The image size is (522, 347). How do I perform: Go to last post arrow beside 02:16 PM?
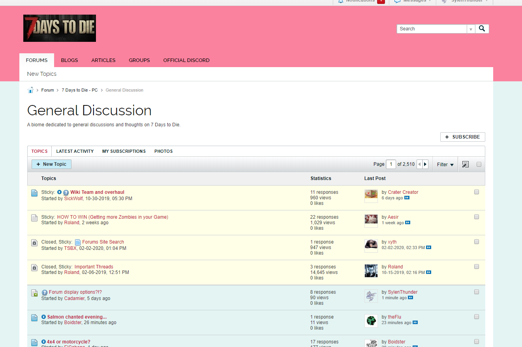429,272
